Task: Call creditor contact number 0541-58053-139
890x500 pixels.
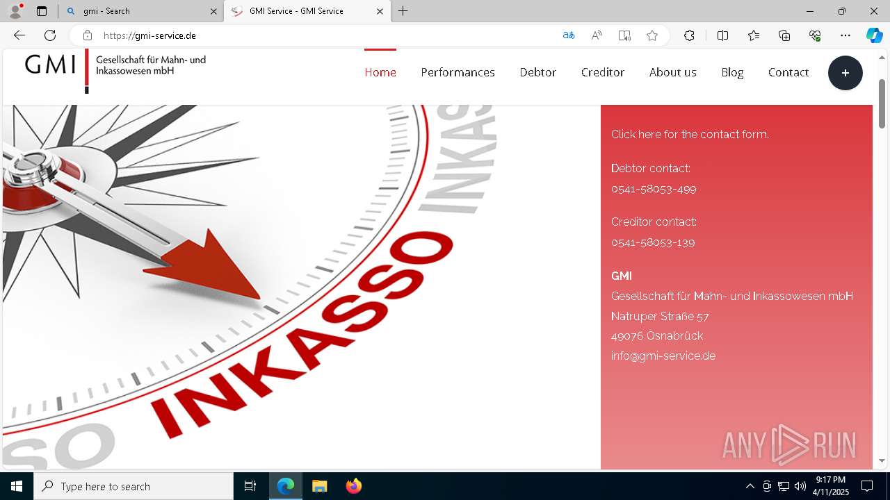Action: click(x=653, y=242)
